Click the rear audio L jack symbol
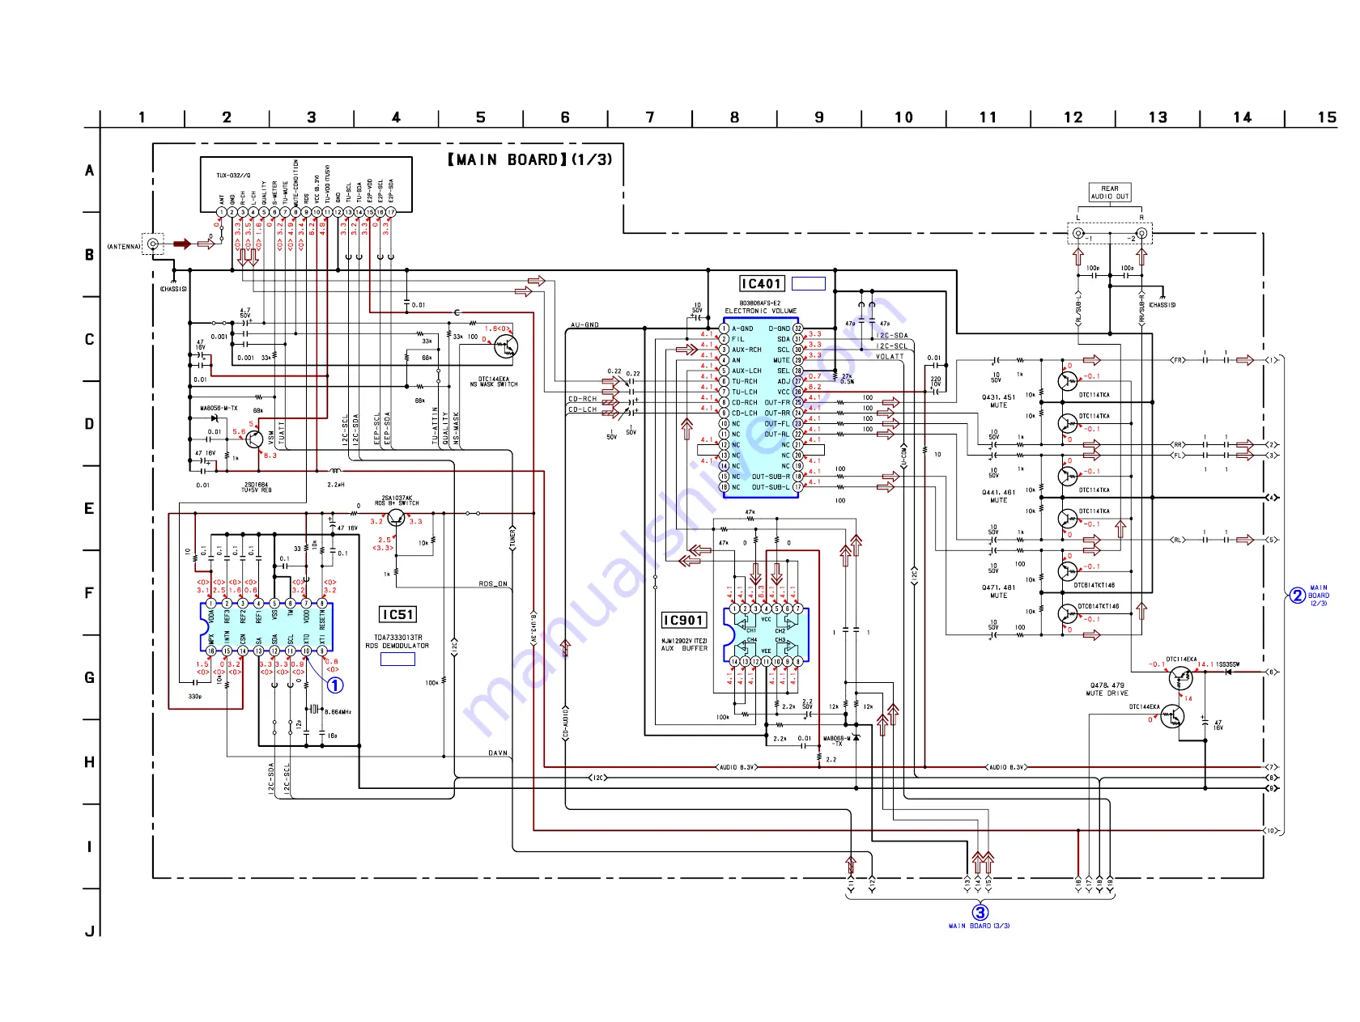Viewport: 1360px width, 1022px height. point(1077,234)
